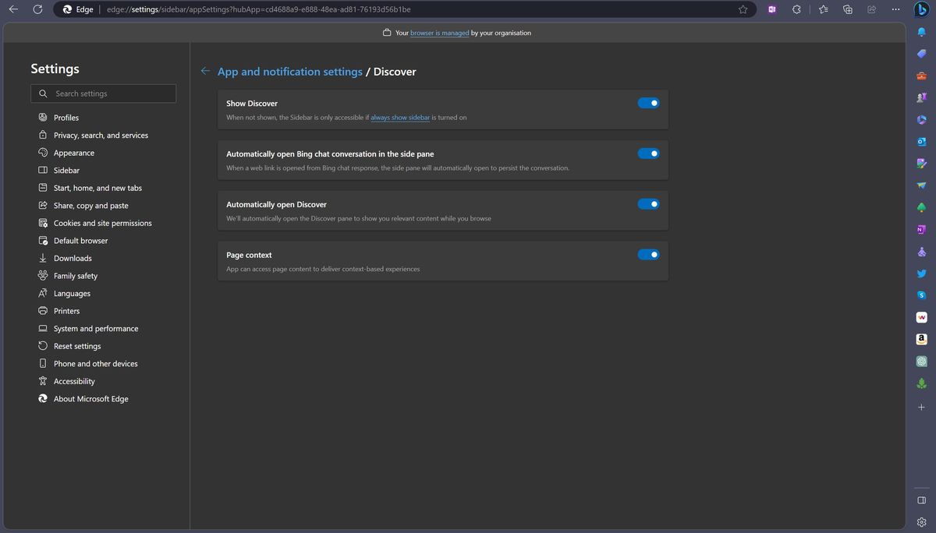936x533 pixels.
Task: Click the plus icon to customize the sidebar
Action: coord(921,407)
